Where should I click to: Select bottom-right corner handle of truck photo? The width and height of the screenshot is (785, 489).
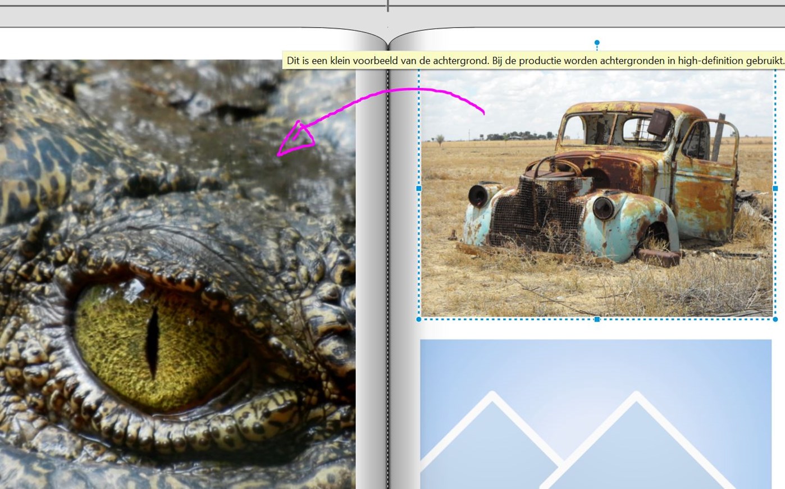point(775,319)
